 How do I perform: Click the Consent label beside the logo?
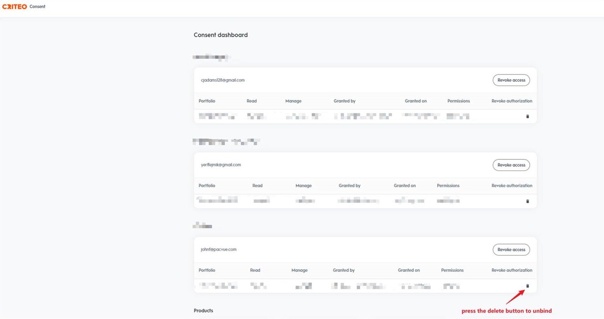point(37,7)
